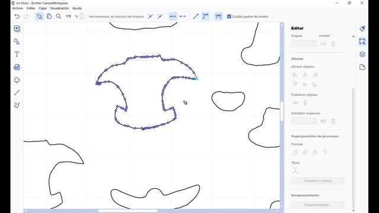This screenshot has height=213, width=379.
Task: Toggle Ocultar puntos de control checkbox
Action: (x=229, y=17)
